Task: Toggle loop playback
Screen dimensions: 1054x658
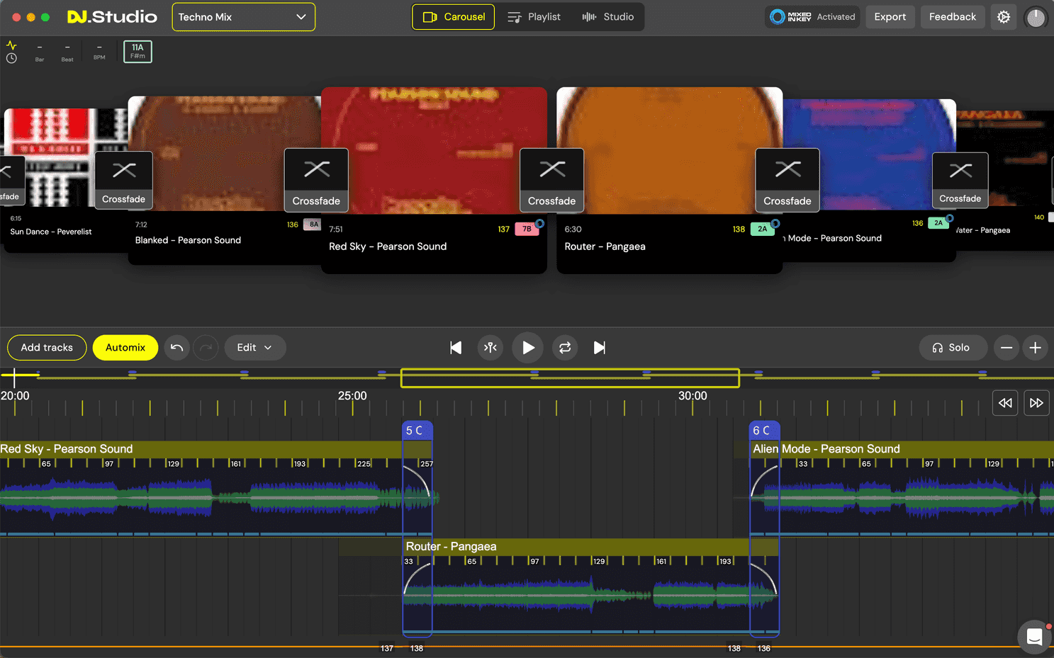Action: 565,348
